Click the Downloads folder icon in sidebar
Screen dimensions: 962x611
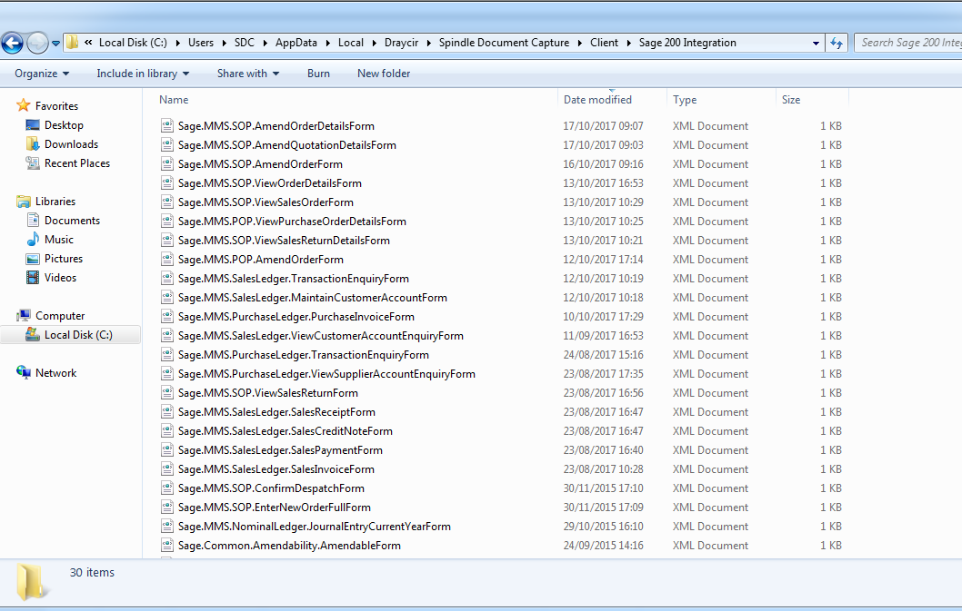tap(33, 144)
